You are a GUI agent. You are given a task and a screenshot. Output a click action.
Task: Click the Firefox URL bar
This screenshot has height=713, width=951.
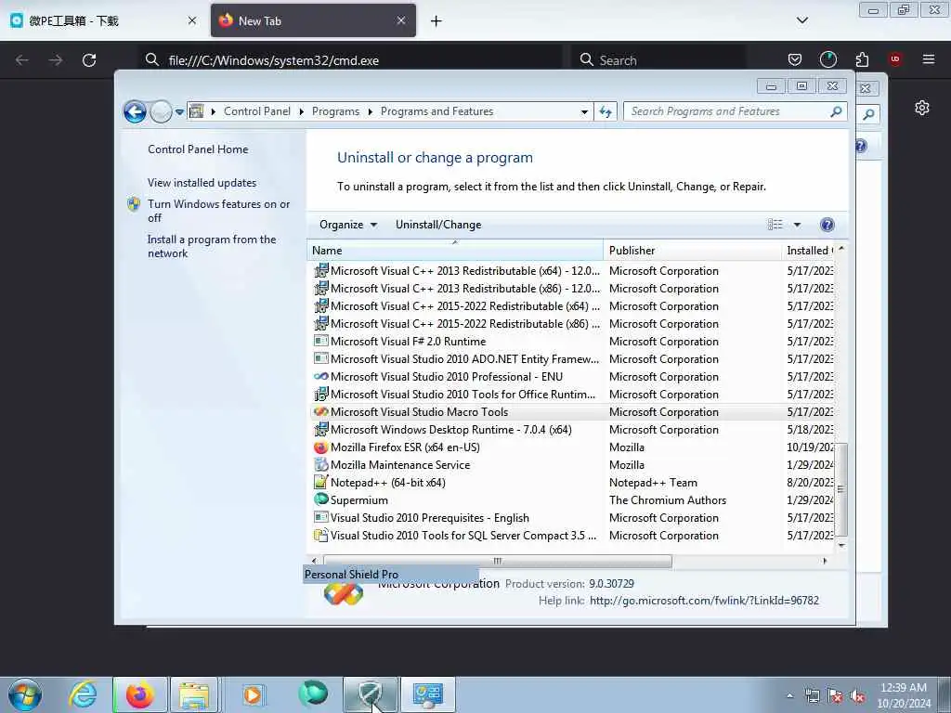(x=352, y=60)
